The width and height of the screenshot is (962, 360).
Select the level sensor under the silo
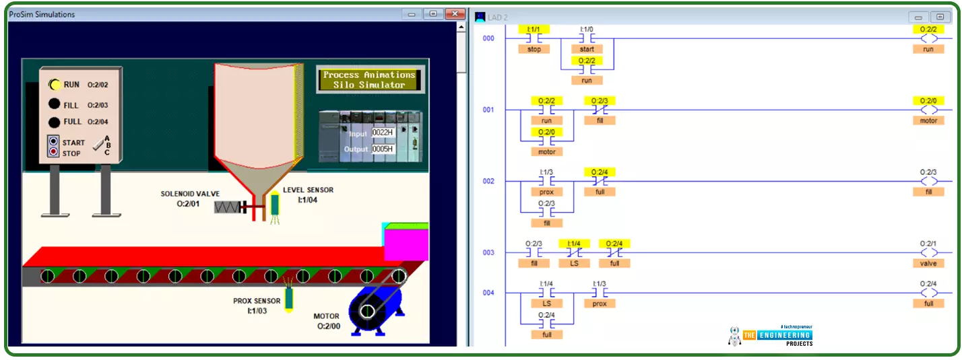coord(276,205)
